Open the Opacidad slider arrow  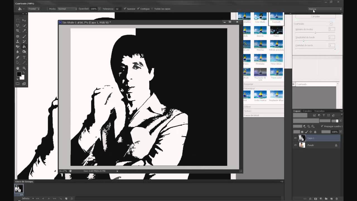[99, 9]
